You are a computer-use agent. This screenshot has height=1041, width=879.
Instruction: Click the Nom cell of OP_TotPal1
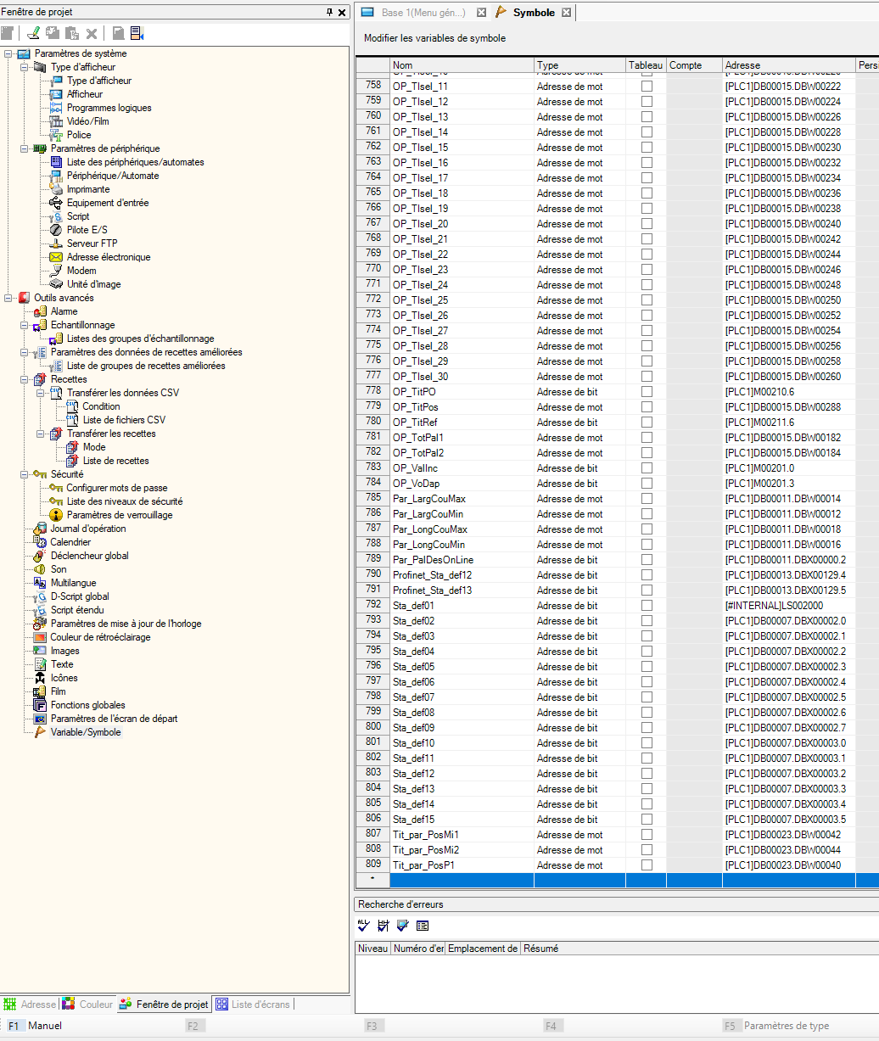coord(462,438)
